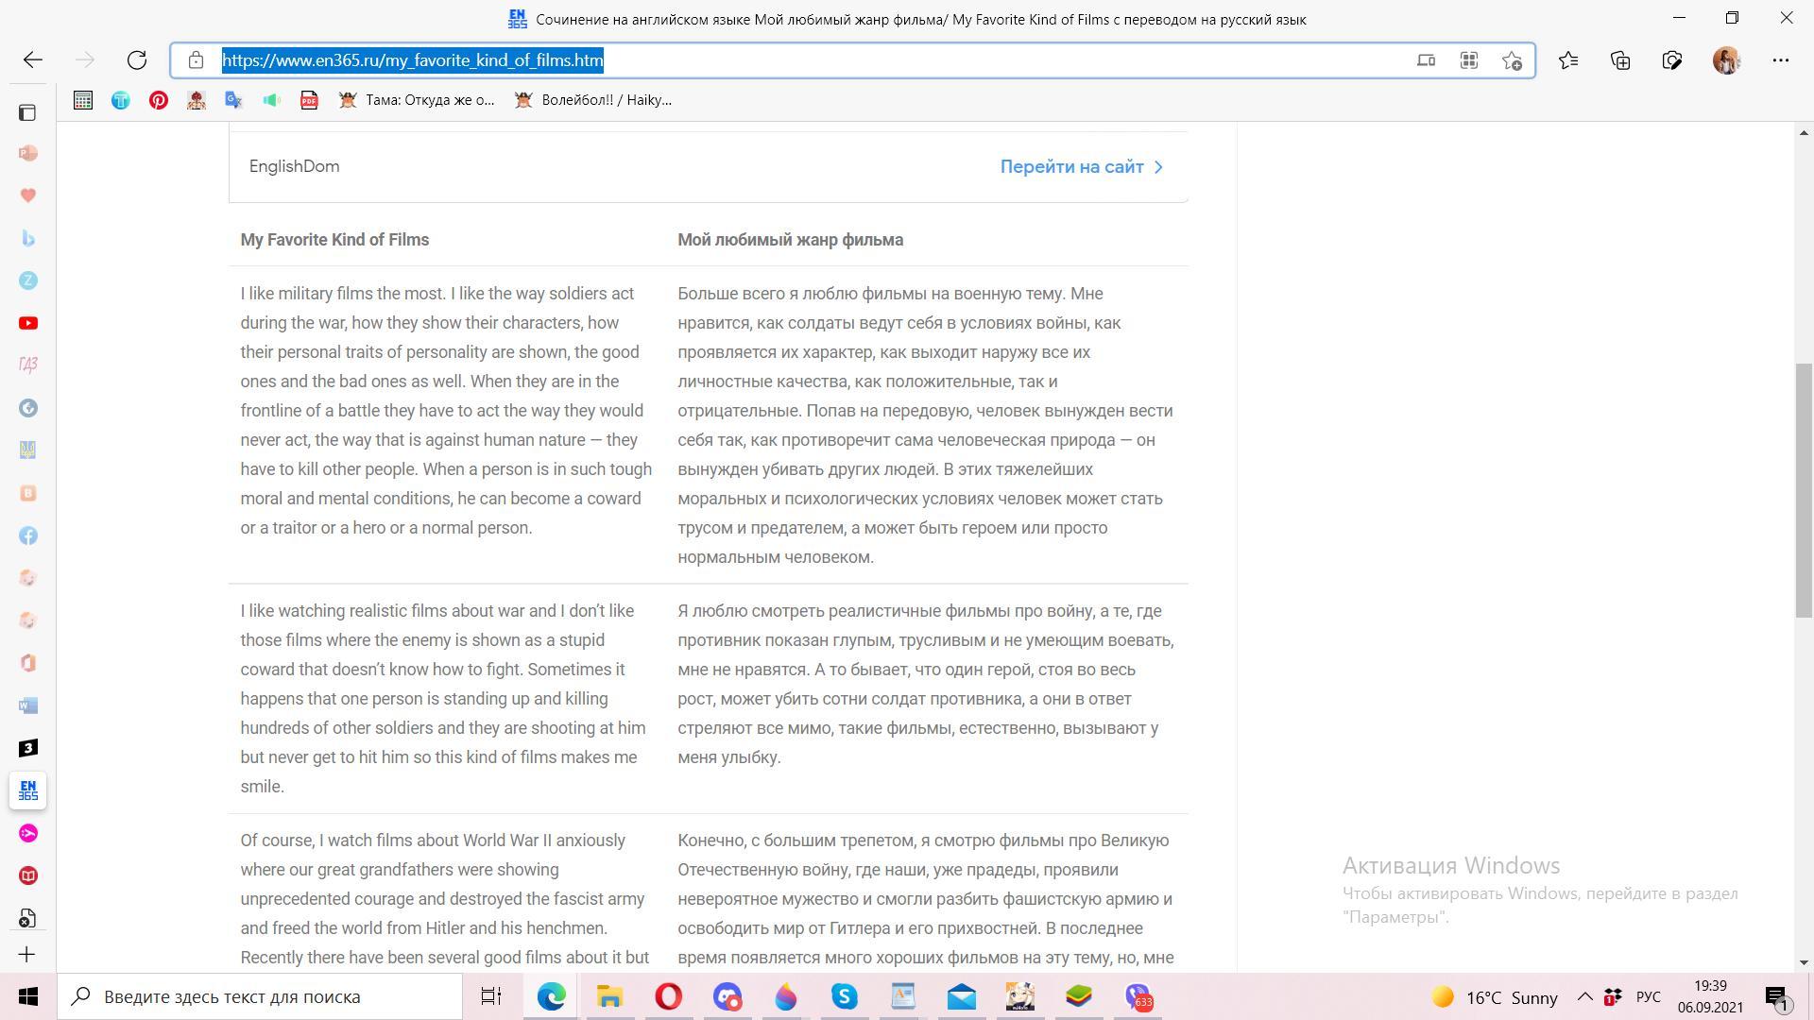The height and width of the screenshot is (1020, 1814).
Task: Start a web capture screenshot
Action: point(1672,60)
